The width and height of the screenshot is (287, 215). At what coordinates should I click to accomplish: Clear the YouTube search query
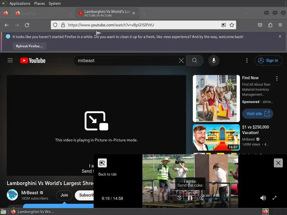pyautogui.click(x=181, y=60)
